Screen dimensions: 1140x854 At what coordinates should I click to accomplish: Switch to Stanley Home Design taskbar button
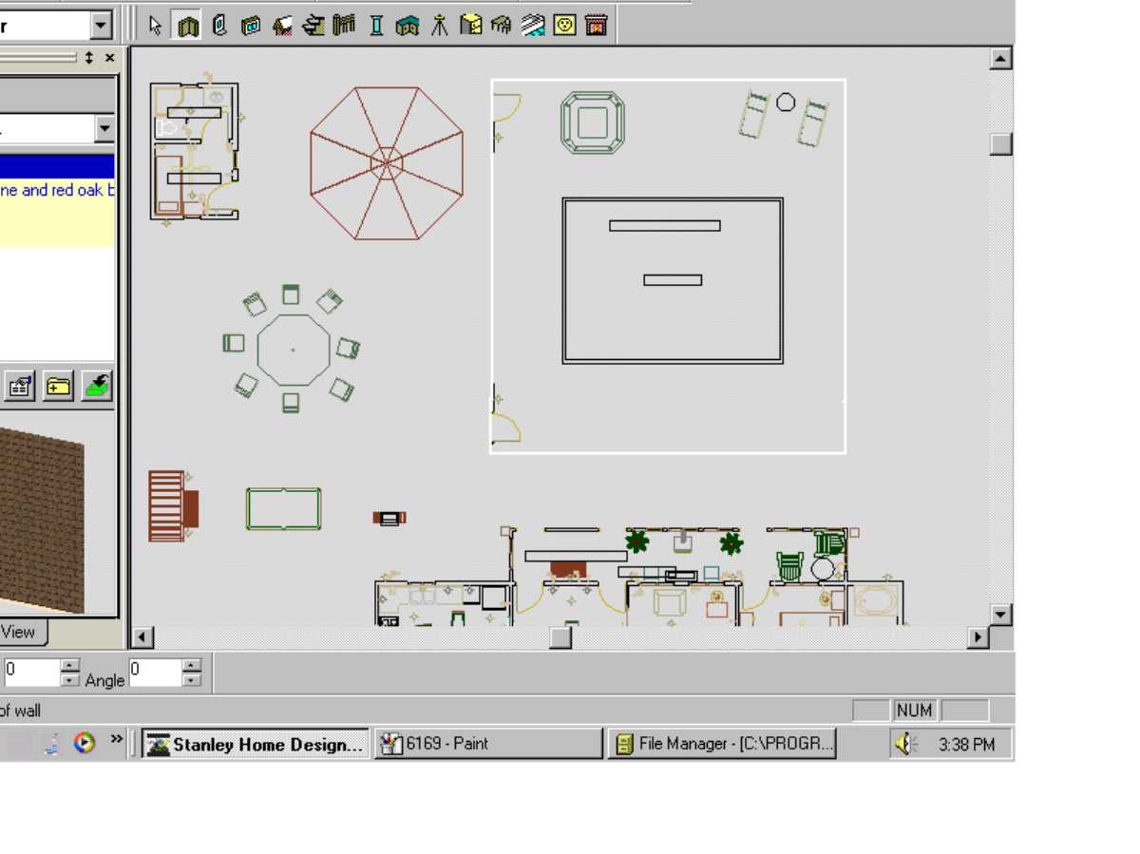point(256,744)
